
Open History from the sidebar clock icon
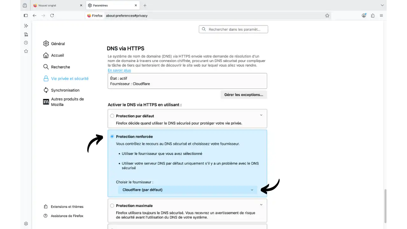coord(26,43)
